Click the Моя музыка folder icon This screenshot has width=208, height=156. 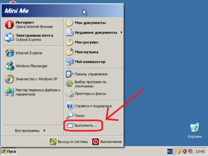pos(70,52)
